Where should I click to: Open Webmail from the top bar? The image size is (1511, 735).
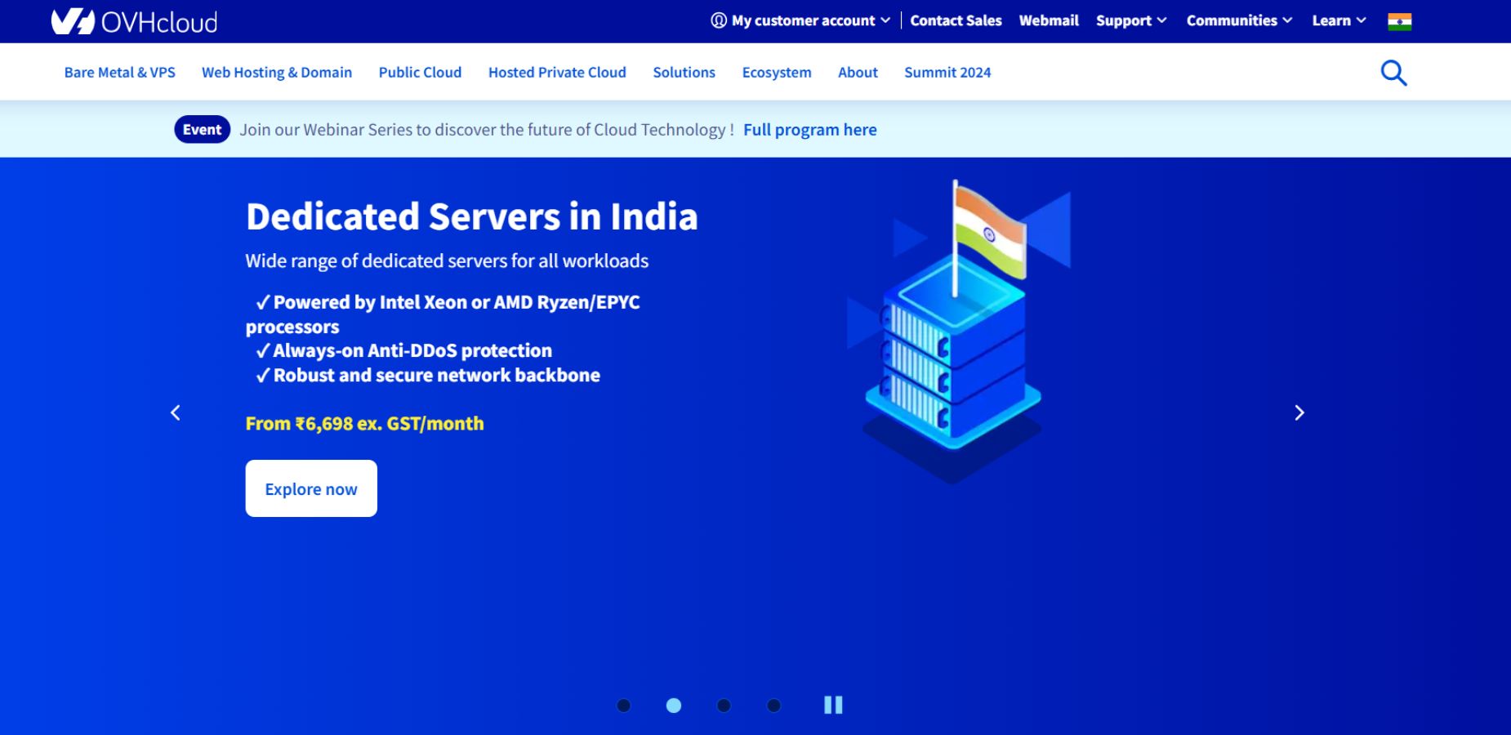pos(1049,20)
